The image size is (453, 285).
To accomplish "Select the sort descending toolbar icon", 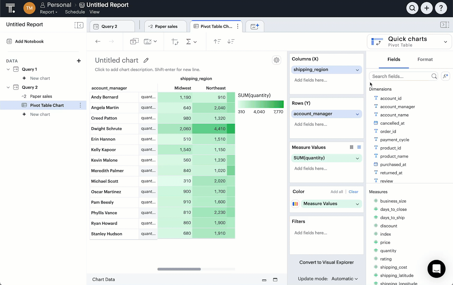I will pos(231,41).
